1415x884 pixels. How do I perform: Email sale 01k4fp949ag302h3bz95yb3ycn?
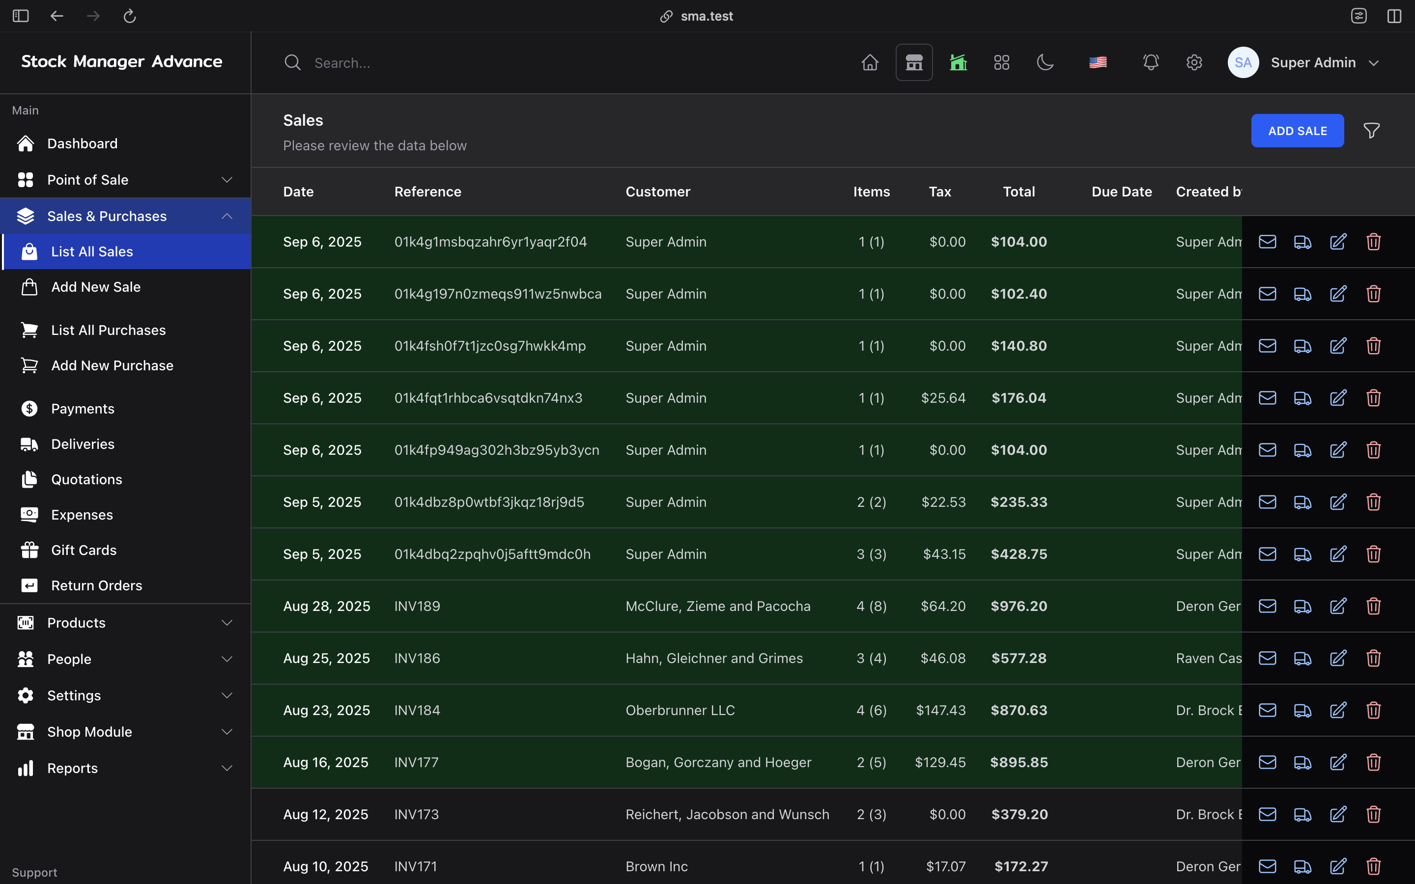1267,449
